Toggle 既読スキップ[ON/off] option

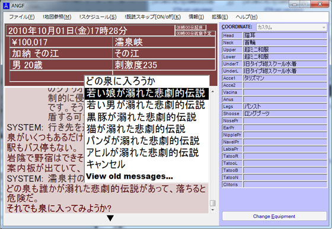tap(153, 17)
